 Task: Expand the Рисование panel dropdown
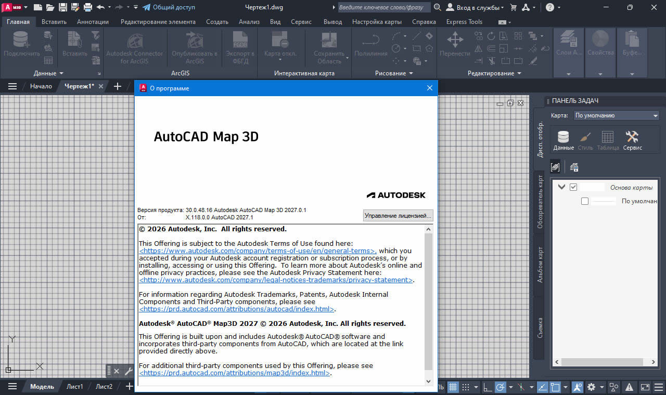[394, 73]
